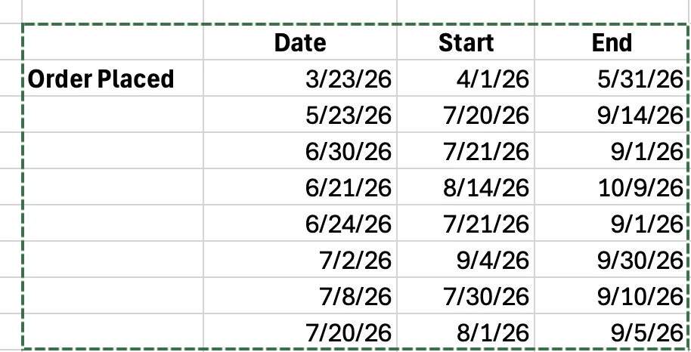The image size is (691, 352).
Task: Select the 8/14/26 start cell
Action: click(x=466, y=187)
